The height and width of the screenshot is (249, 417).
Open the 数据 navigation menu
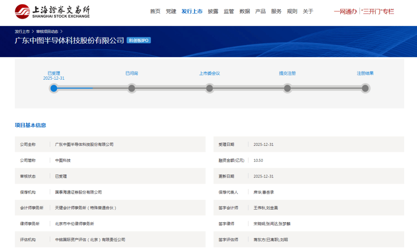tap(245, 12)
